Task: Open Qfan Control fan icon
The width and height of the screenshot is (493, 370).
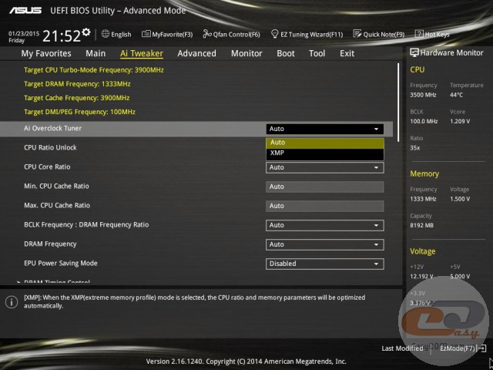Action: point(207,34)
